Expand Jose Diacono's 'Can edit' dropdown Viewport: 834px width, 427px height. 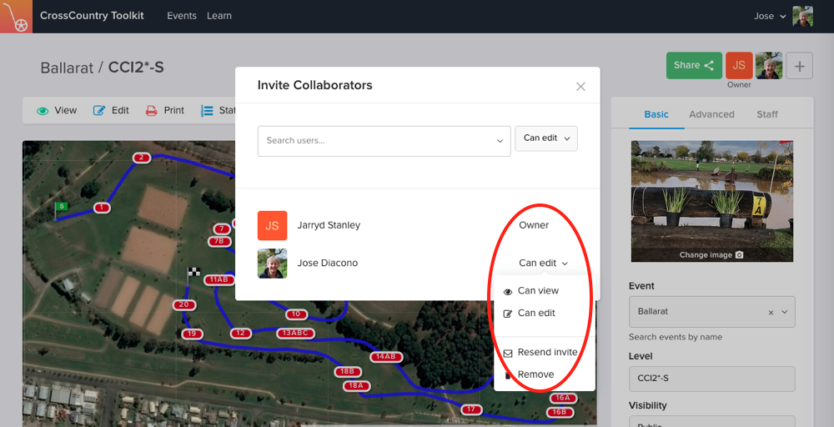(x=543, y=264)
